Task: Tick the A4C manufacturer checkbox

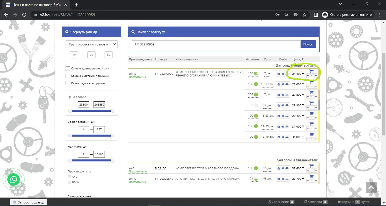Action: (x=69, y=177)
